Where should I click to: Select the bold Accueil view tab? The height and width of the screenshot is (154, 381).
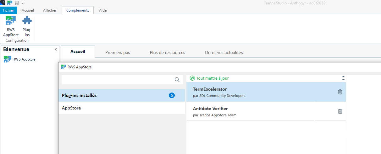point(78,51)
